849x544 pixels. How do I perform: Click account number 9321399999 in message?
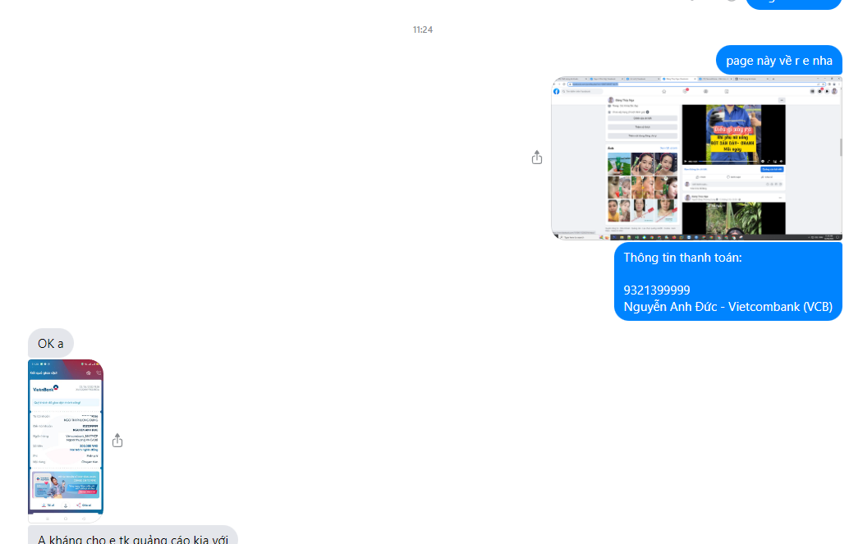coord(657,290)
